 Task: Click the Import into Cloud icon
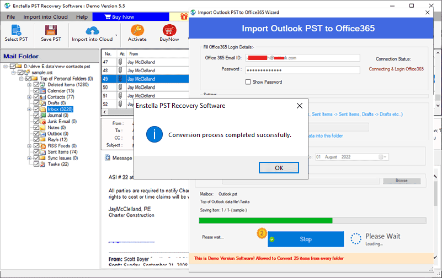tap(92, 31)
